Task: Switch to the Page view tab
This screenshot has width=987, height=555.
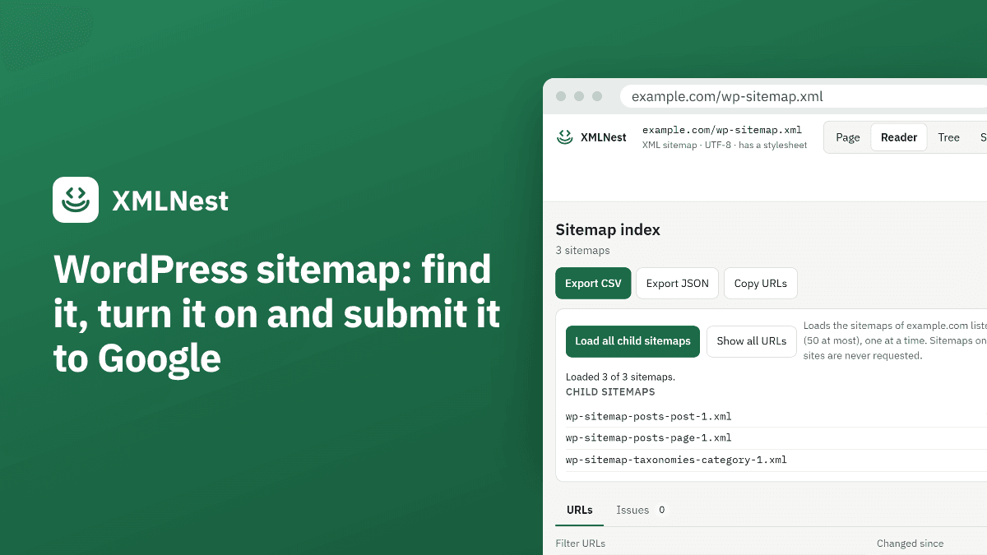Action: coord(848,137)
